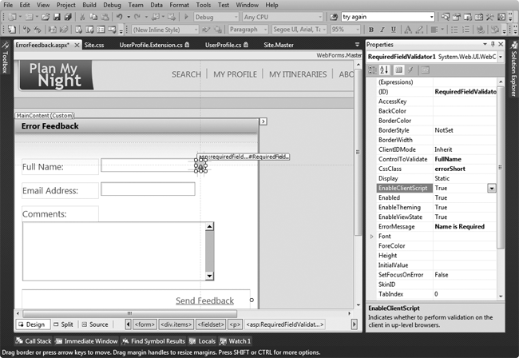Show Events with the lightning bolt icon in Properties
The height and width of the screenshot is (358, 519).
tap(410, 70)
